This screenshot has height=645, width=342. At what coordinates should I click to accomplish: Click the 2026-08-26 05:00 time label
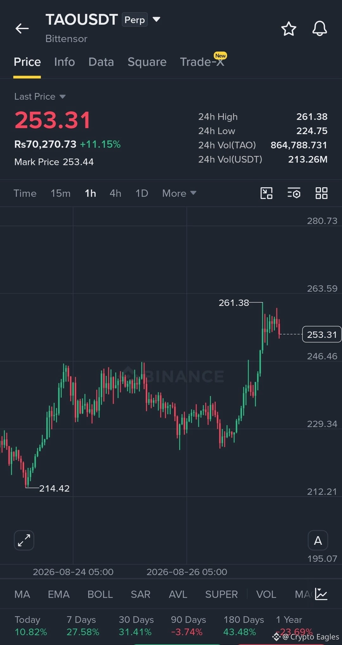[x=187, y=572]
